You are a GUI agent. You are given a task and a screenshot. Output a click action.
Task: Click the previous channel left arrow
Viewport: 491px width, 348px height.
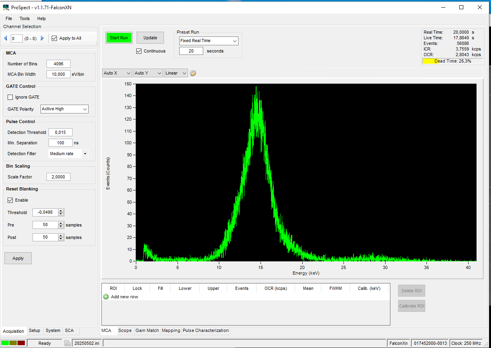point(6,38)
